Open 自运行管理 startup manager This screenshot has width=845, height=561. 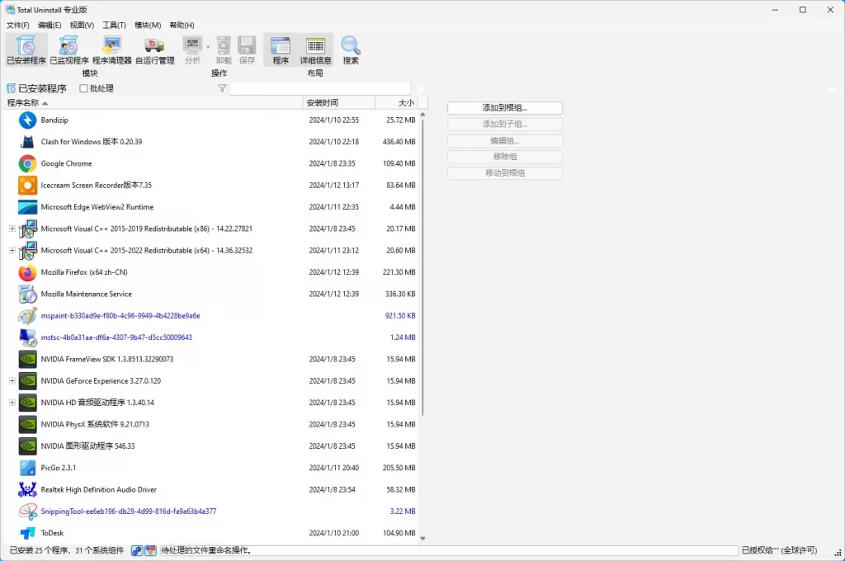[154, 49]
